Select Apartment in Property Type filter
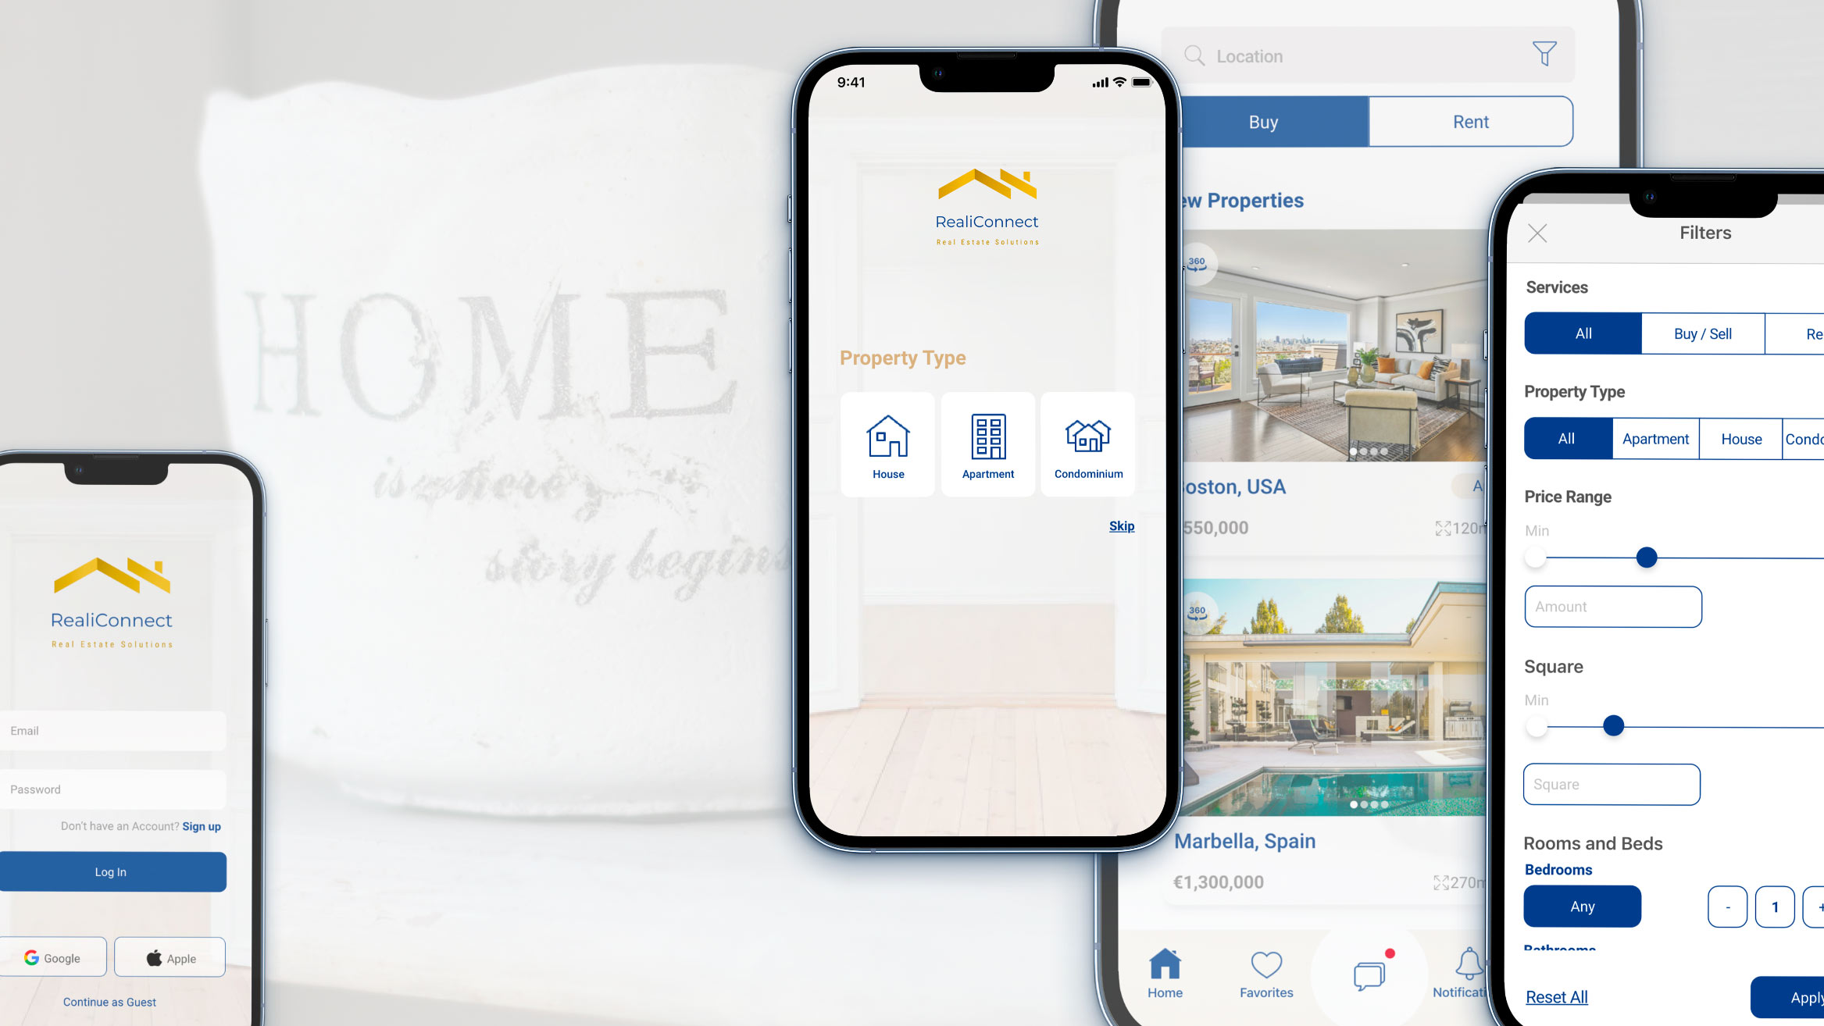 click(1654, 439)
